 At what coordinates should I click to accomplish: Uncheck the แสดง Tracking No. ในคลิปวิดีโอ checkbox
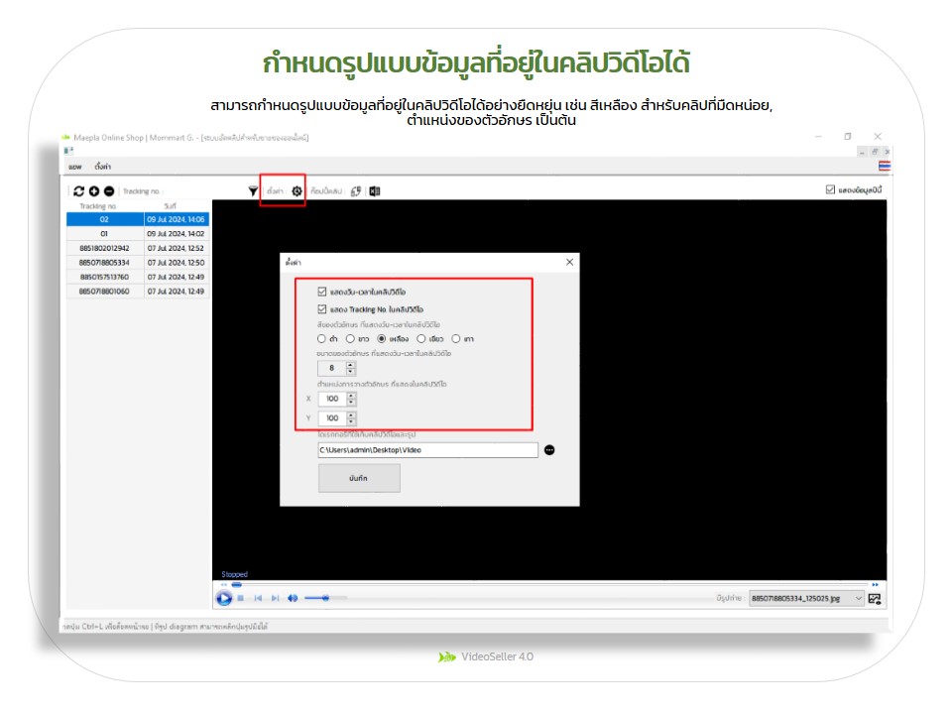click(x=322, y=309)
